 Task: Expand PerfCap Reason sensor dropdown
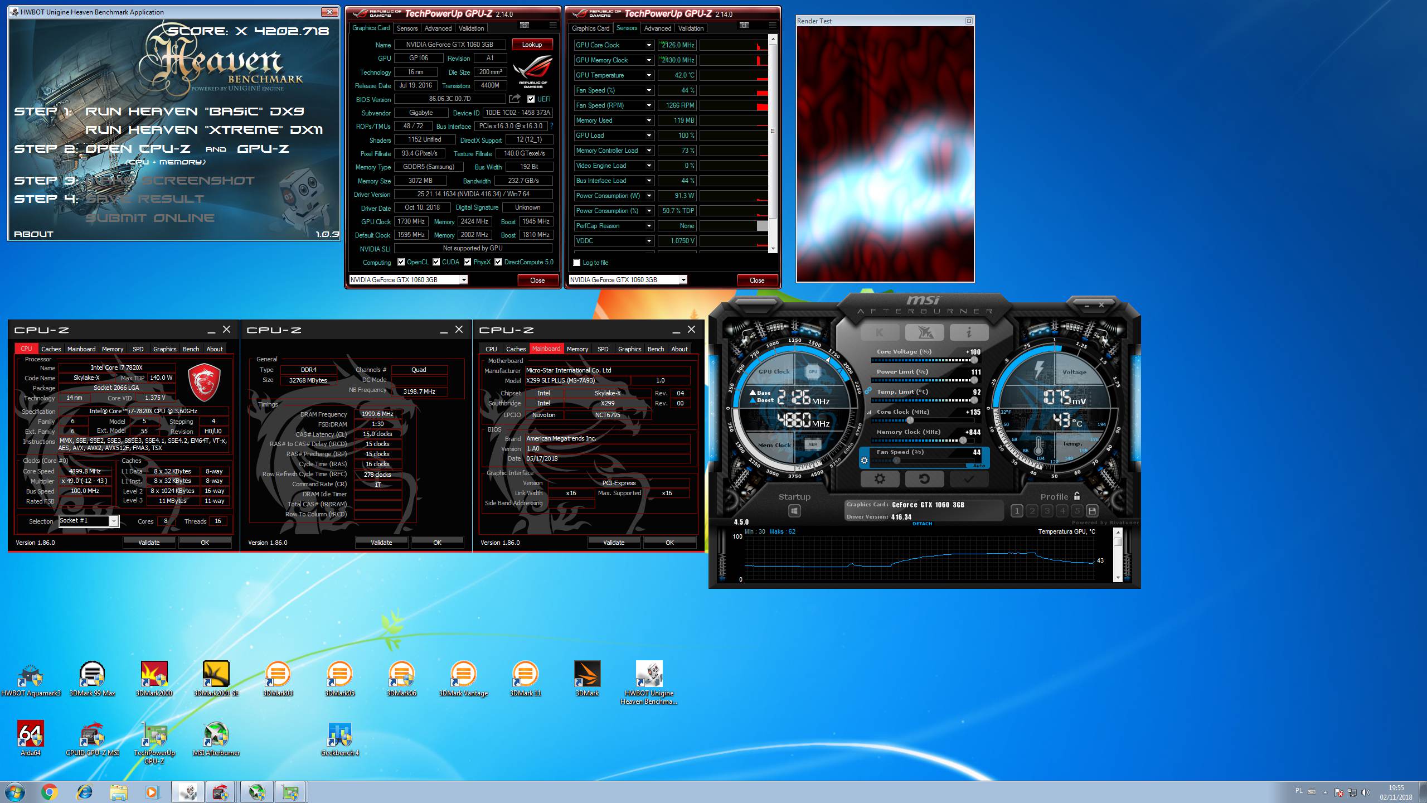point(649,226)
